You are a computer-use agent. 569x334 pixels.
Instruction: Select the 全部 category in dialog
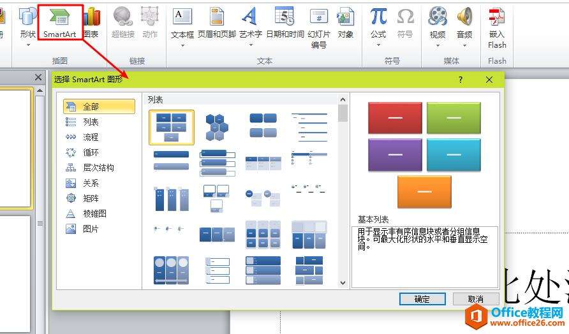point(99,106)
